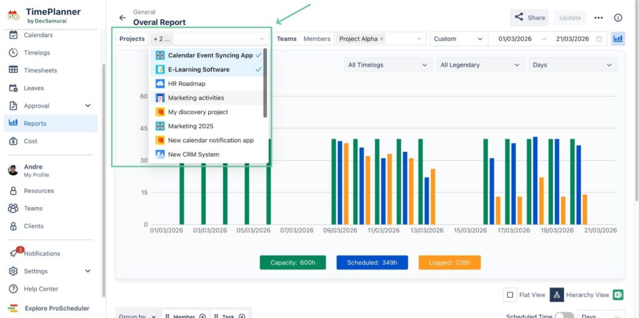Remove the Member grouping chip
This screenshot has width=639, height=318.
[203, 316]
